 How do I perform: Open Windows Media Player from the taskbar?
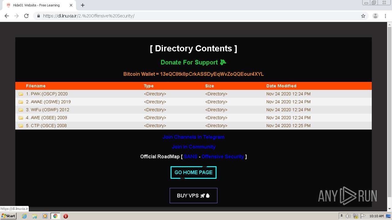coord(45,216)
